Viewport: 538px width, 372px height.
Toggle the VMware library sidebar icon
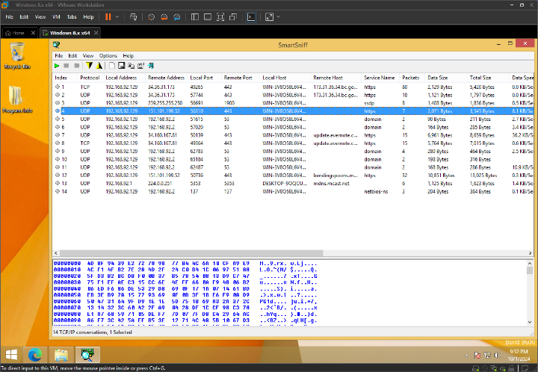coord(195,16)
